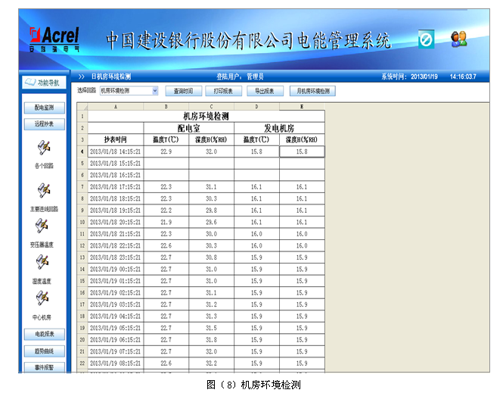Select row header 22
The width and height of the screenshot is (503, 396).
click(x=82, y=363)
